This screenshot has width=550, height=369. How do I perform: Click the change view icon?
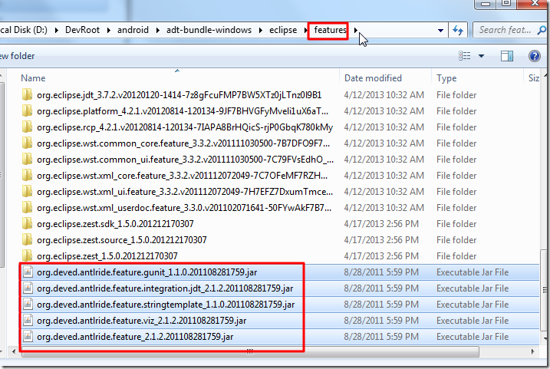click(x=465, y=56)
